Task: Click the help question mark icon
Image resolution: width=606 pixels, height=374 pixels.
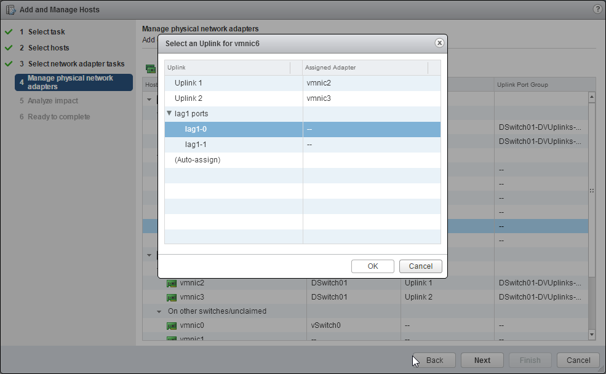Action: coord(597,9)
